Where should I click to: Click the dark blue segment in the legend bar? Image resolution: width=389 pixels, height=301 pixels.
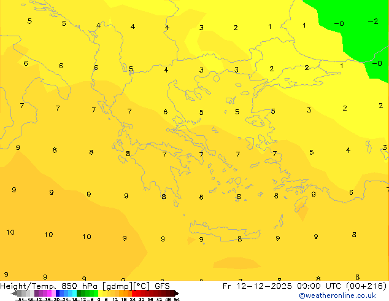pos(58,293)
